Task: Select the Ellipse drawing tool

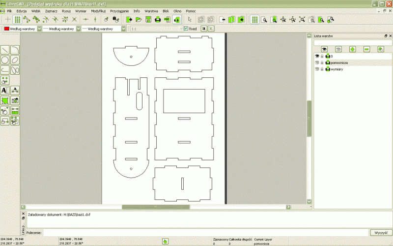Action: pyautogui.click(x=15, y=60)
